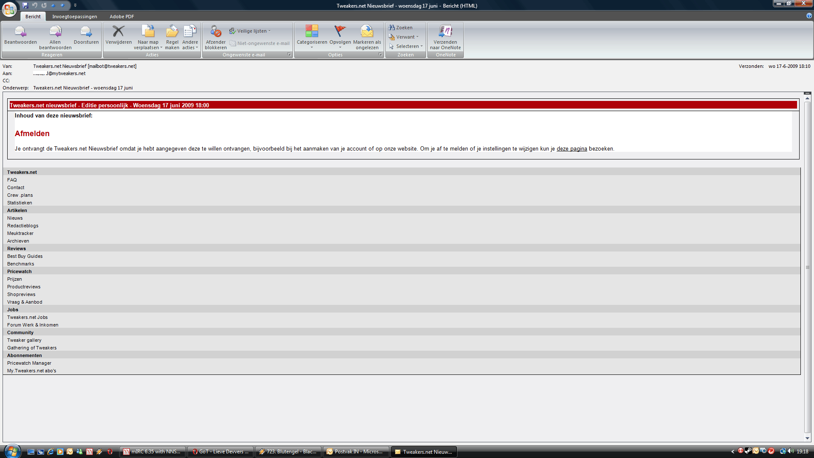Viewport: 814px width, 458px height.
Task: Open the Opties group dialog launcher
Action: pos(380,55)
